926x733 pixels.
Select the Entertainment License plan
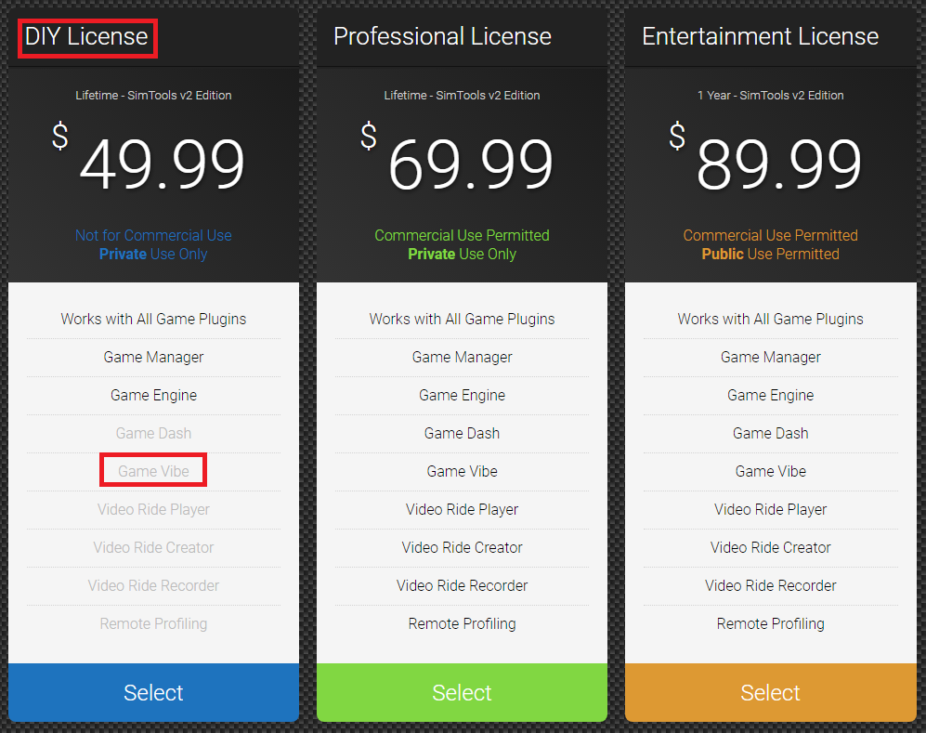[771, 692]
